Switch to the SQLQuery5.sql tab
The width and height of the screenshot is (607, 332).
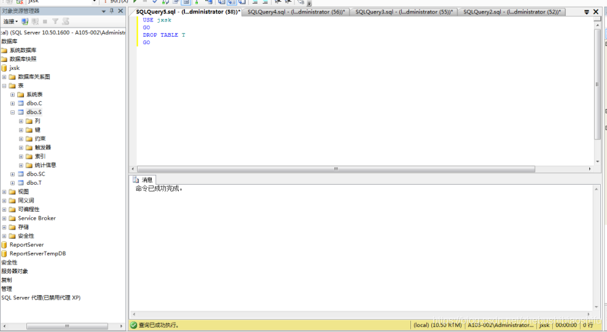[x=188, y=12]
